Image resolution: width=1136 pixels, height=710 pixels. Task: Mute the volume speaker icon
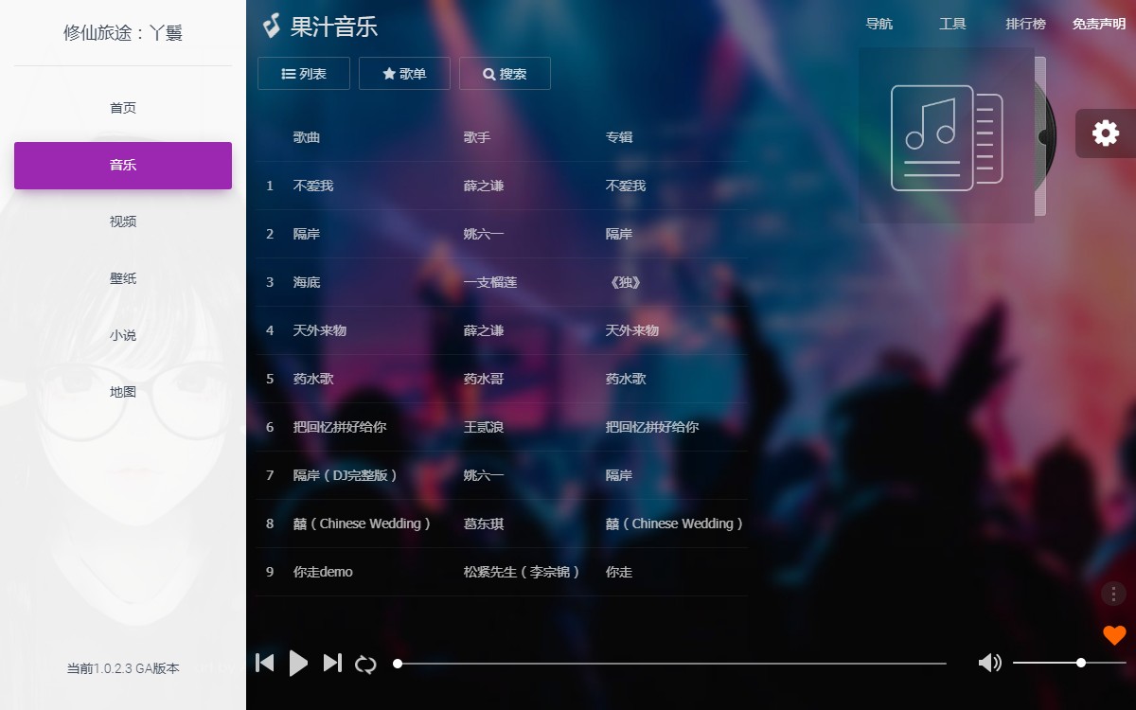[989, 663]
